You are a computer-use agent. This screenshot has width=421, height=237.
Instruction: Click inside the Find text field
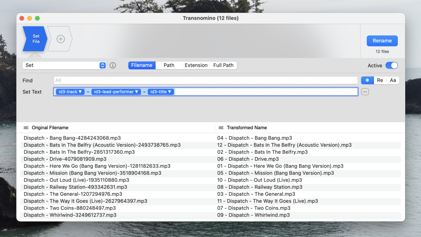(206, 80)
